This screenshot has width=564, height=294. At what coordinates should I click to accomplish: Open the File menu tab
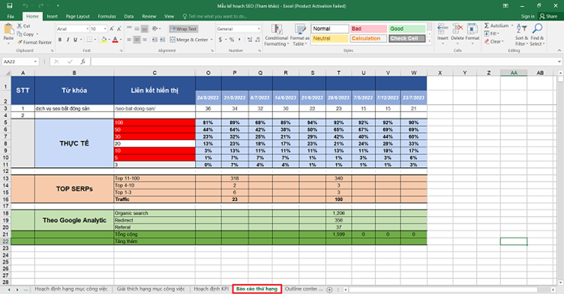(10, 16)
